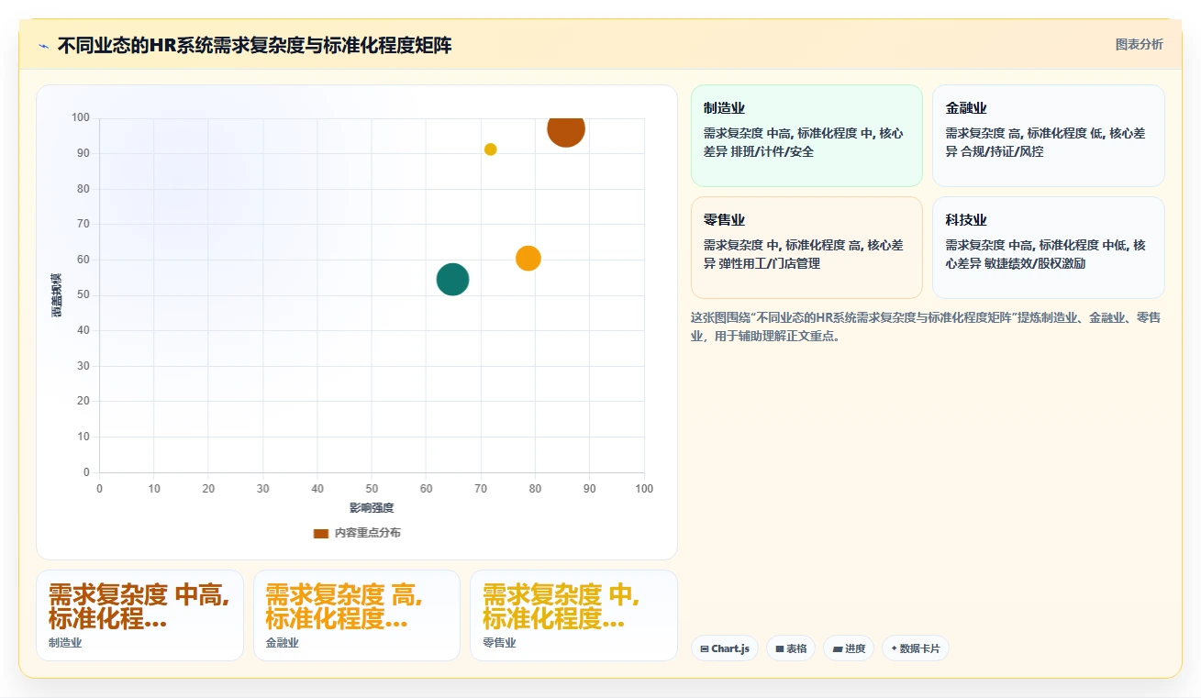Click the 进度 tag
This screenshot has width=1201, height=698.
(x=849, y=648)
